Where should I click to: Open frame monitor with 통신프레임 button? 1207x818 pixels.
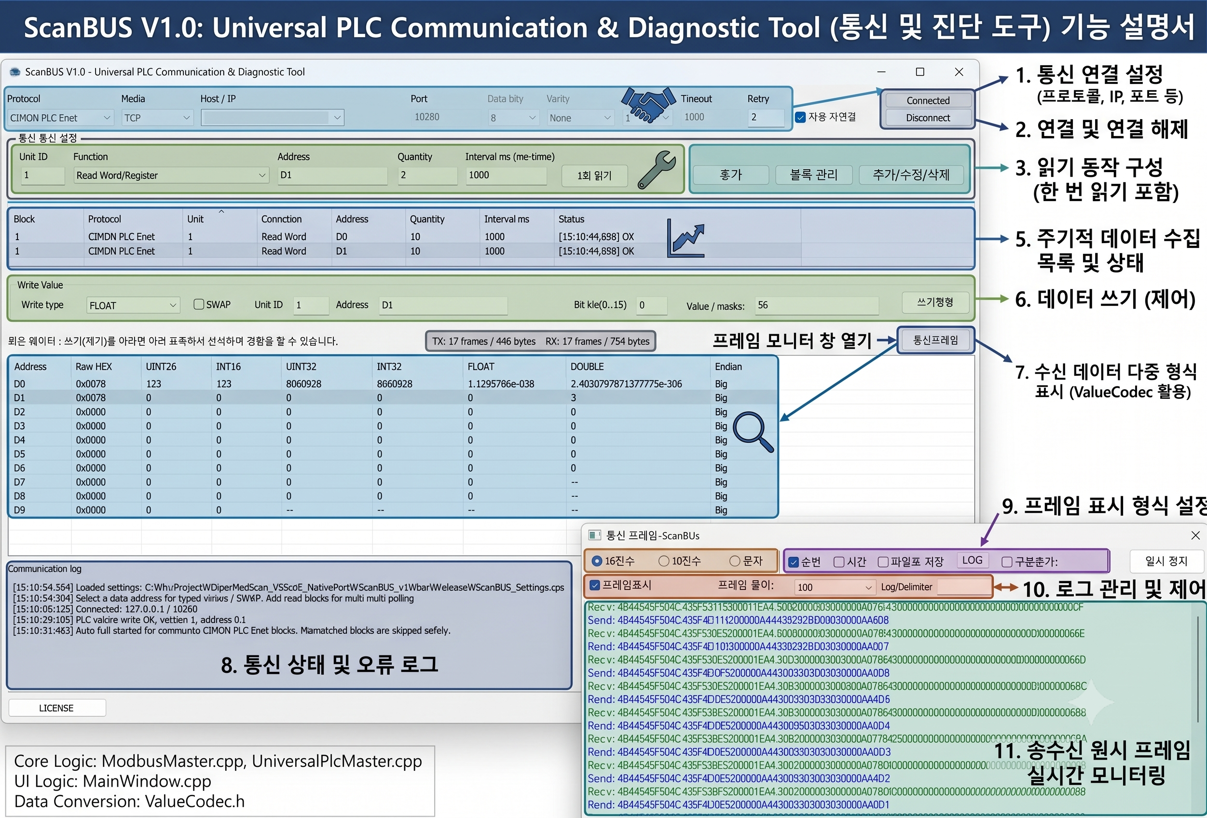pyautogui.click(x=935, y=340)
